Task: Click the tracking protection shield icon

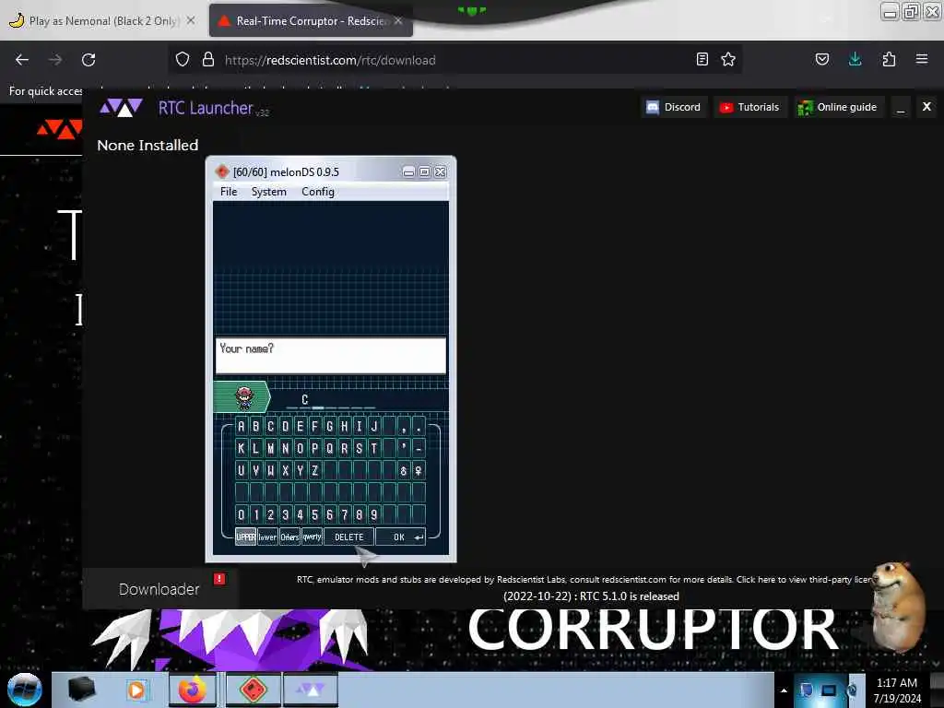Action: [x=183, y=59]
